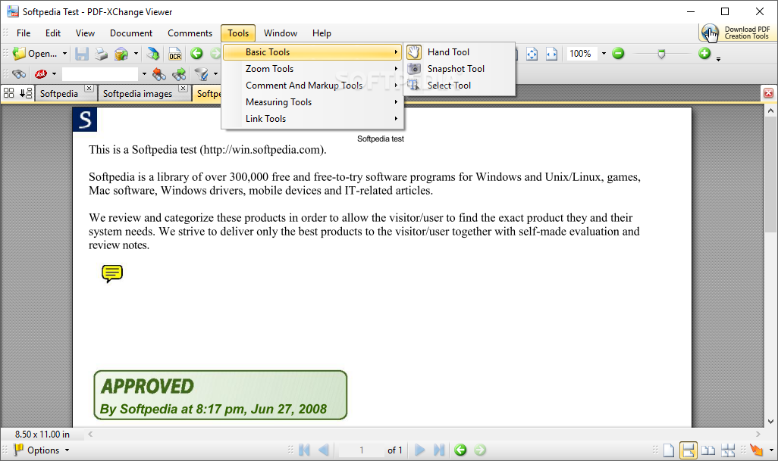Click the scan document icon
The image size is (778, 461).
click(x=153, y=54)
